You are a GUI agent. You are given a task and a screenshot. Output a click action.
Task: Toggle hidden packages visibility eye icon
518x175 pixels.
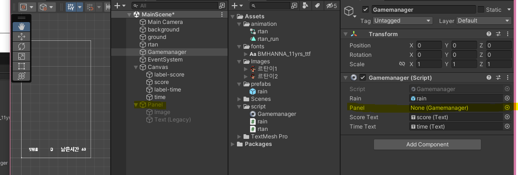[331, 6]
